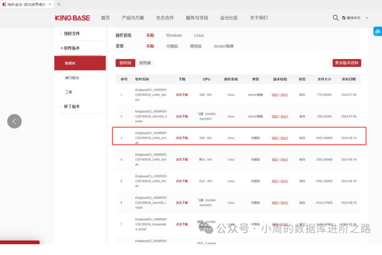Click 更多版本资料 button
This screenshot has width=382, height=255.
point(347,63)
